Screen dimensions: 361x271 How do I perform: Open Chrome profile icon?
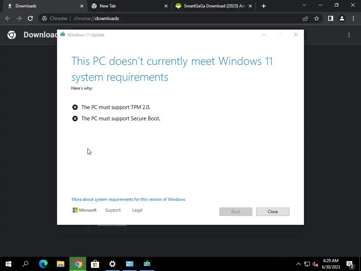pos(342,18)
